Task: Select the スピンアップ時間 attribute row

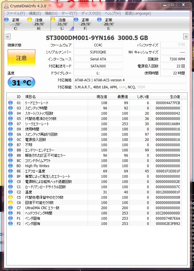Action: click(x=94, y=108)
